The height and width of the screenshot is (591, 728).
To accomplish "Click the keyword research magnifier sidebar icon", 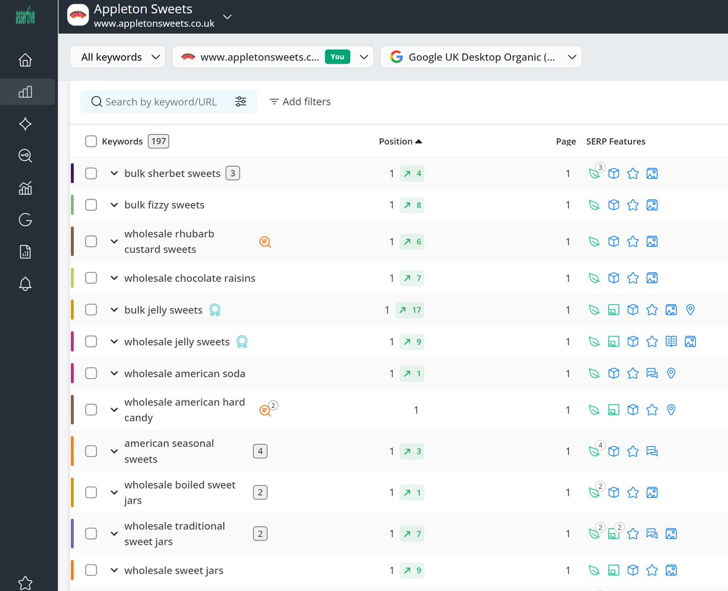I will [25, 156].
